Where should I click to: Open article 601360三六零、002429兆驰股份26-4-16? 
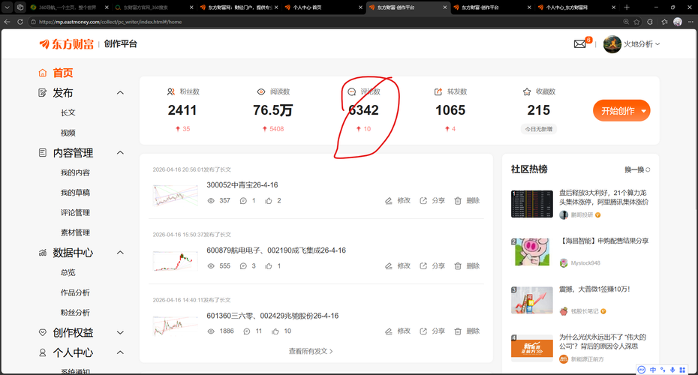coord(272,316)
